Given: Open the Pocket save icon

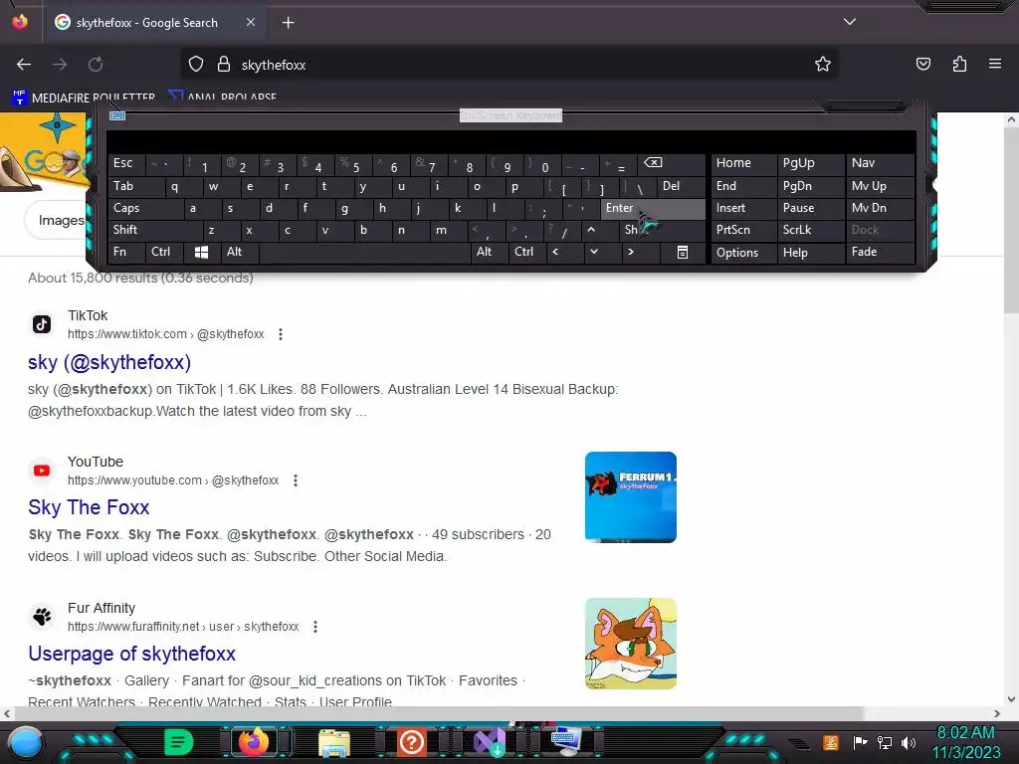Looking at the screenshot, I should click(922, 65).
